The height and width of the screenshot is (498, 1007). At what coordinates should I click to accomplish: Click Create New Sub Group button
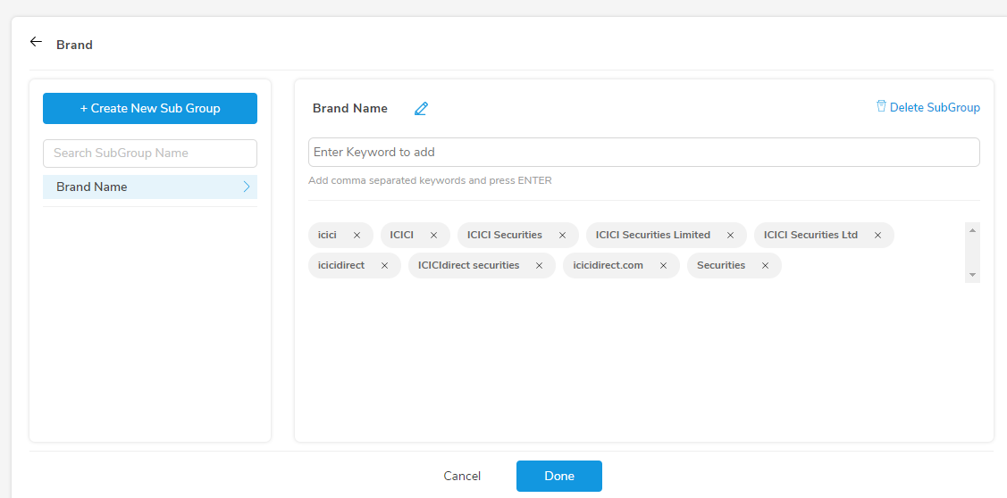150,109
